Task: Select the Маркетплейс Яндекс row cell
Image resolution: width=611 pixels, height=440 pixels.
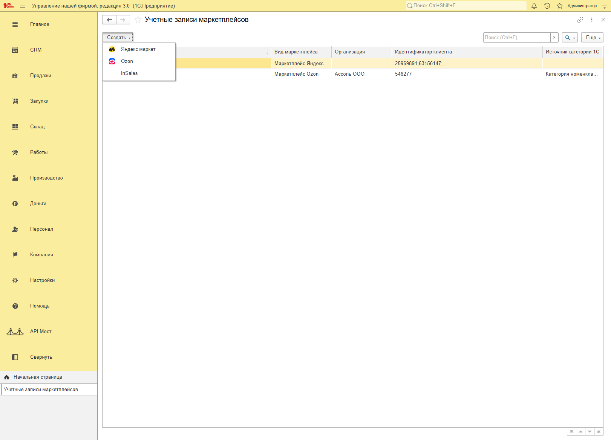Action: pyautogui.click(x=301, y=64)
